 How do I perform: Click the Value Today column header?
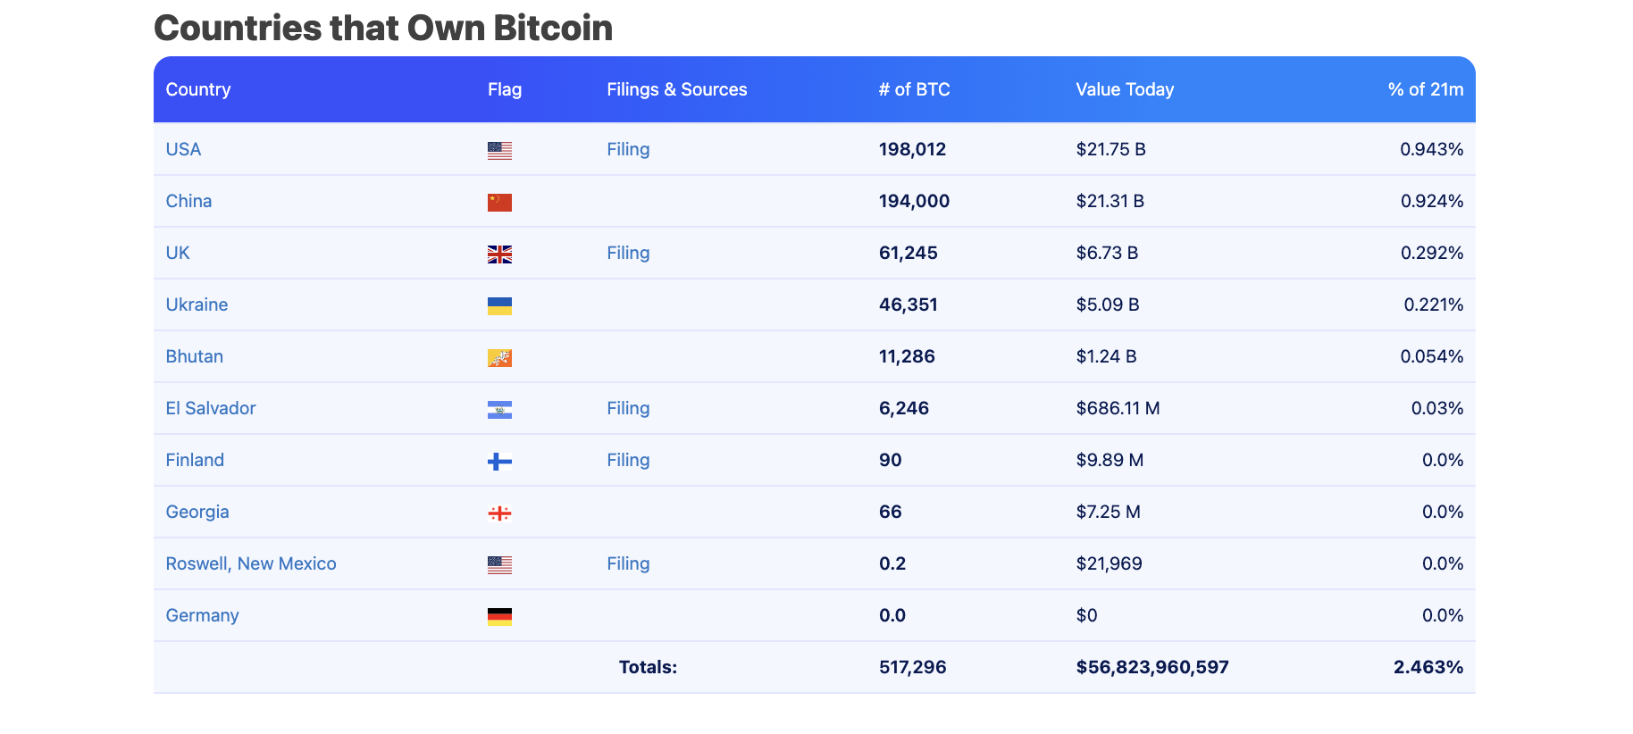pos(1125,89)
